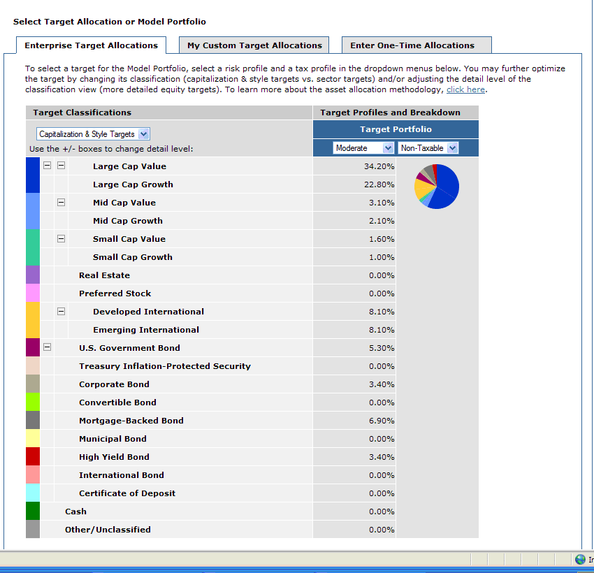The width and height of the screenshot is (594, 573).
Task: Click the Emerging International row label
Action: click(146, 330)
